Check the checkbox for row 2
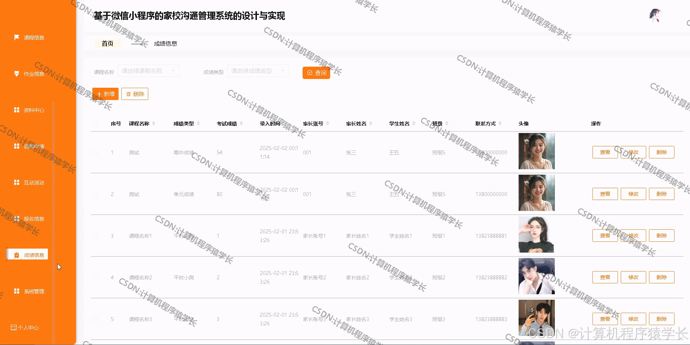 (95, 195)
